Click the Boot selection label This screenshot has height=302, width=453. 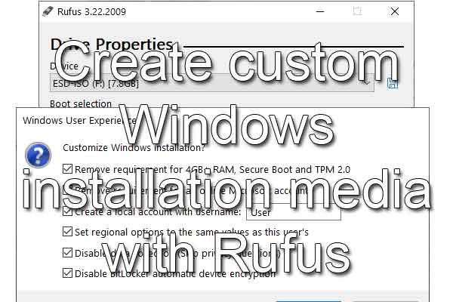[81, 103]
